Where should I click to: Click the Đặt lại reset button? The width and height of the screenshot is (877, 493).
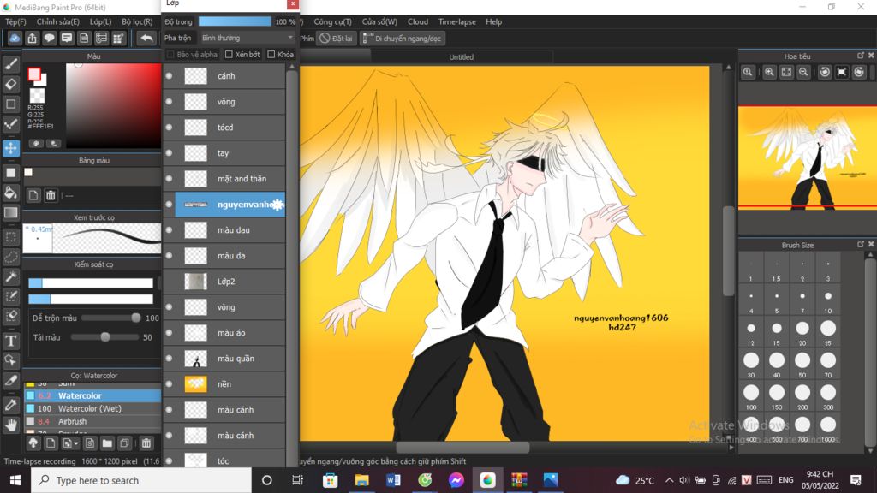336,38
